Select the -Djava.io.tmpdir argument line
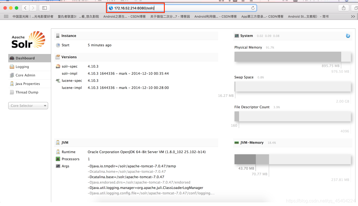 (x=132, y=166)
